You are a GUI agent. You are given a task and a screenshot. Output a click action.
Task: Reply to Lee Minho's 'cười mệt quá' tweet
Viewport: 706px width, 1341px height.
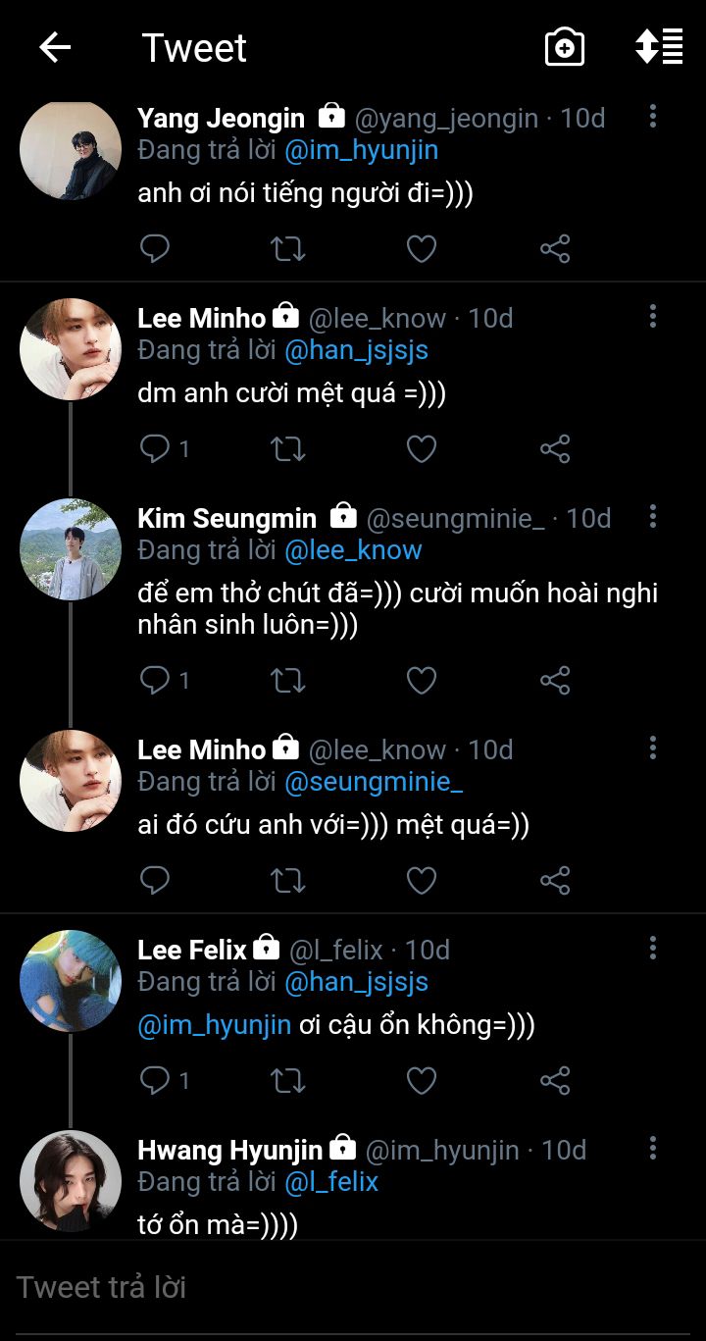coord(155,449)
